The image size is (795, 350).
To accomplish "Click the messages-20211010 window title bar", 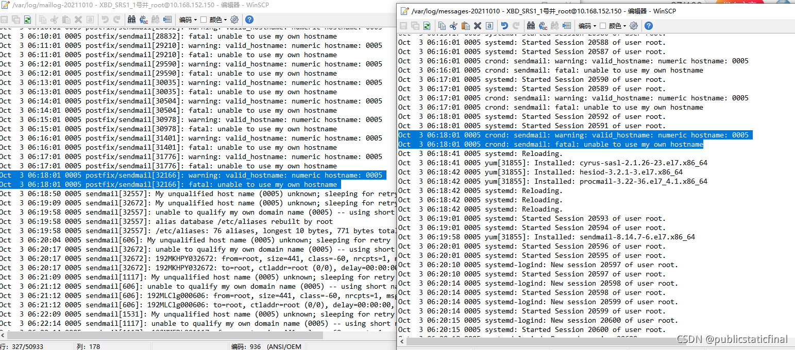I will pyautogui.click(x=596, y=11).
